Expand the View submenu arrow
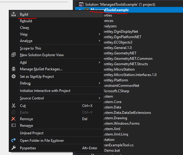Image resolution: width=183 pixels, height=155 pixels. (100, 34)
